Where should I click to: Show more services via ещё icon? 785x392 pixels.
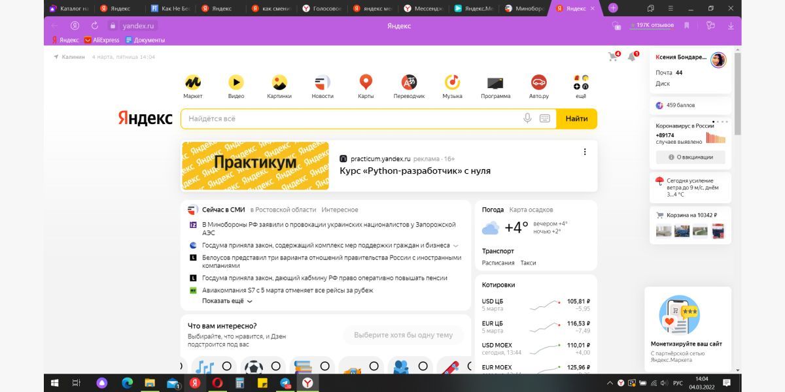click(x=581, y=82)
